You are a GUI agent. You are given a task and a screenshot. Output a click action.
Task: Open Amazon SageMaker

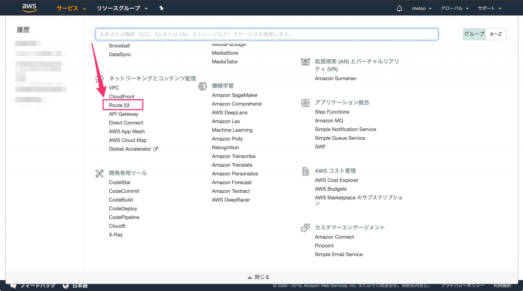point(235,95)
